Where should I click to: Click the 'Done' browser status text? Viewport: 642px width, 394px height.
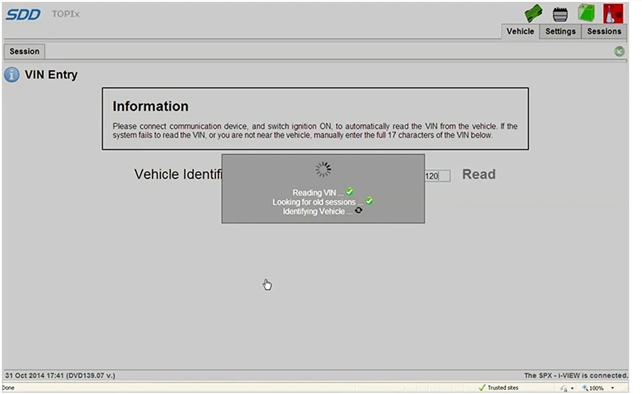pyautogui.click(x=8, y=388)
